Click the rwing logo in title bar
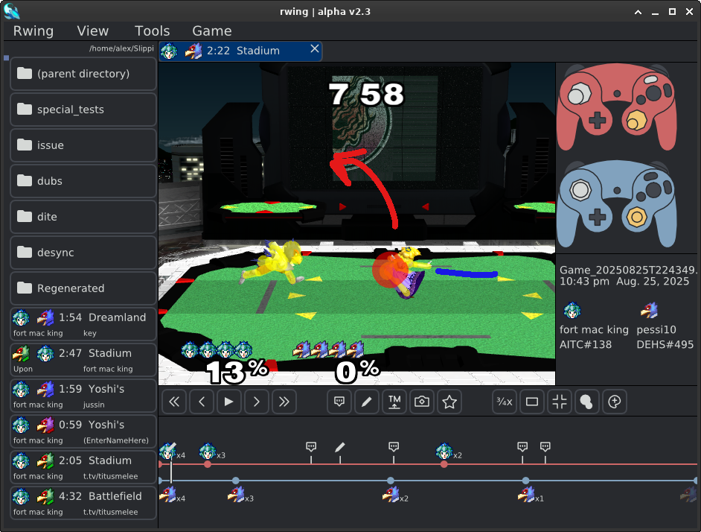The width and height of the screenshot is (701, 532). pyautogui.click(x=12, y=11)
